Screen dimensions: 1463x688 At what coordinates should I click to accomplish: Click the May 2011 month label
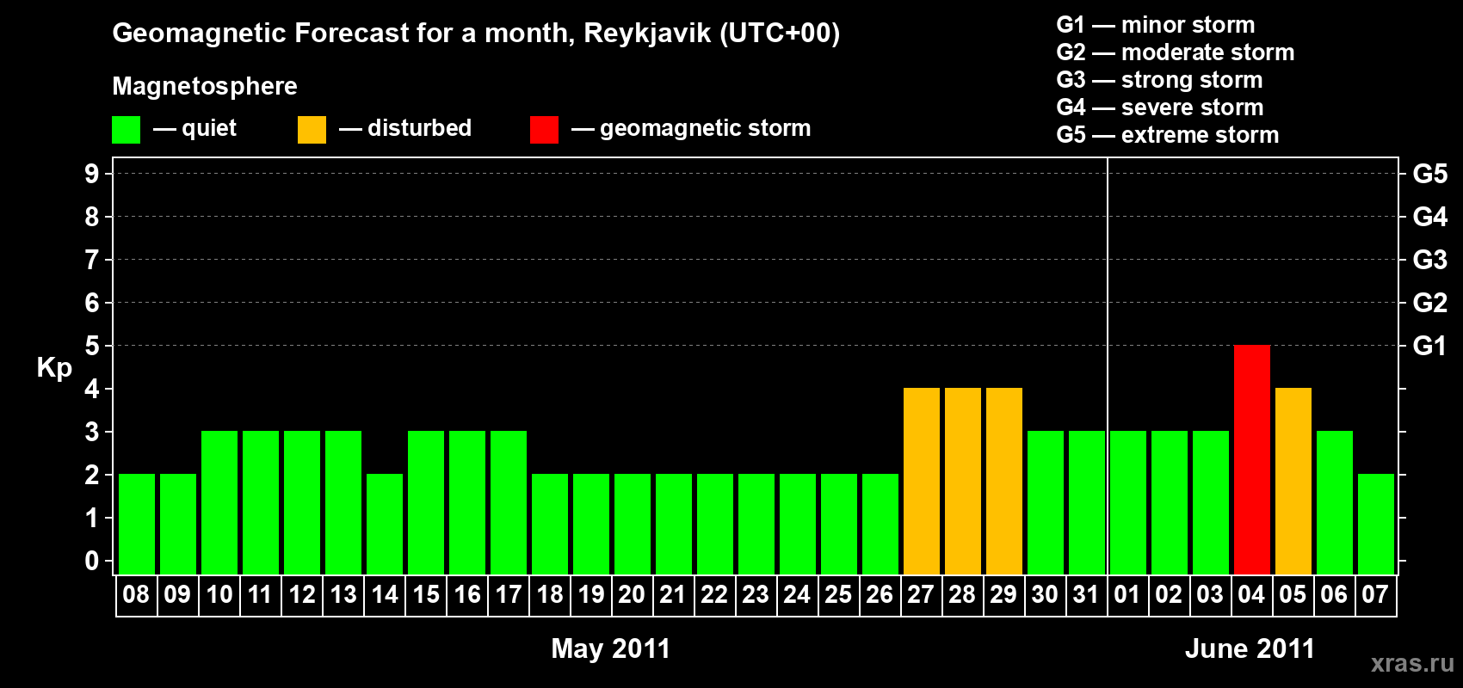pyautogui.click(x=610, y=648)
